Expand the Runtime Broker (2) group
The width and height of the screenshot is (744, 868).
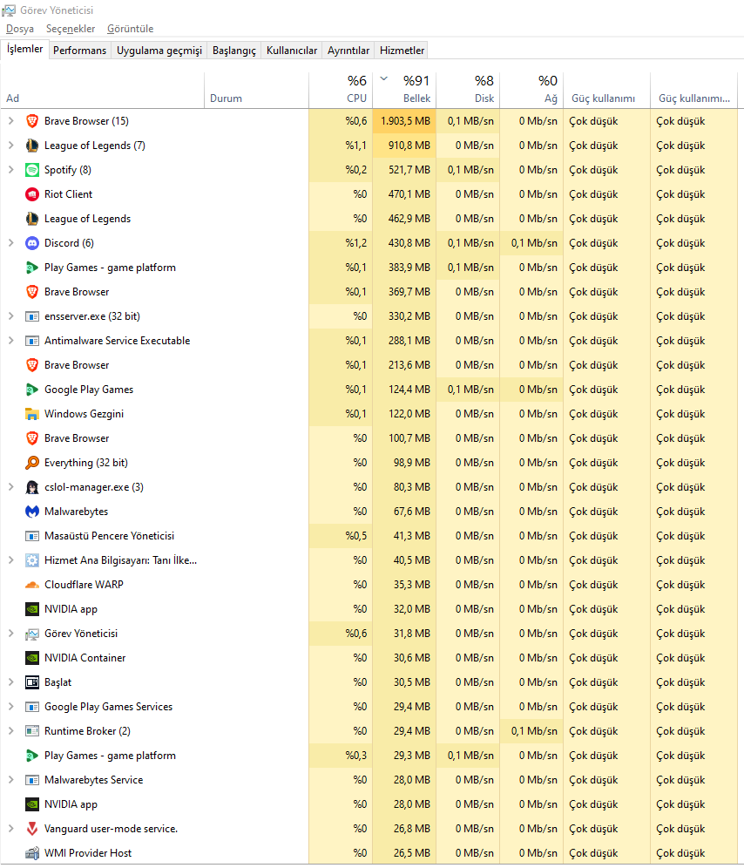pos(11,730)
